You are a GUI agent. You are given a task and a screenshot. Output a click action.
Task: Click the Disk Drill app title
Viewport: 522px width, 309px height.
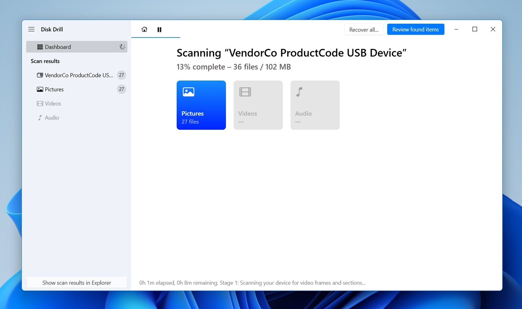52,29
